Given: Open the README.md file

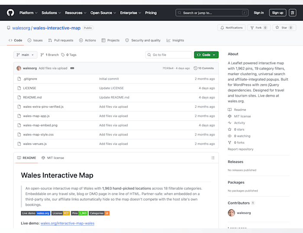Looking at the screenshot, I should pos(32,98).
